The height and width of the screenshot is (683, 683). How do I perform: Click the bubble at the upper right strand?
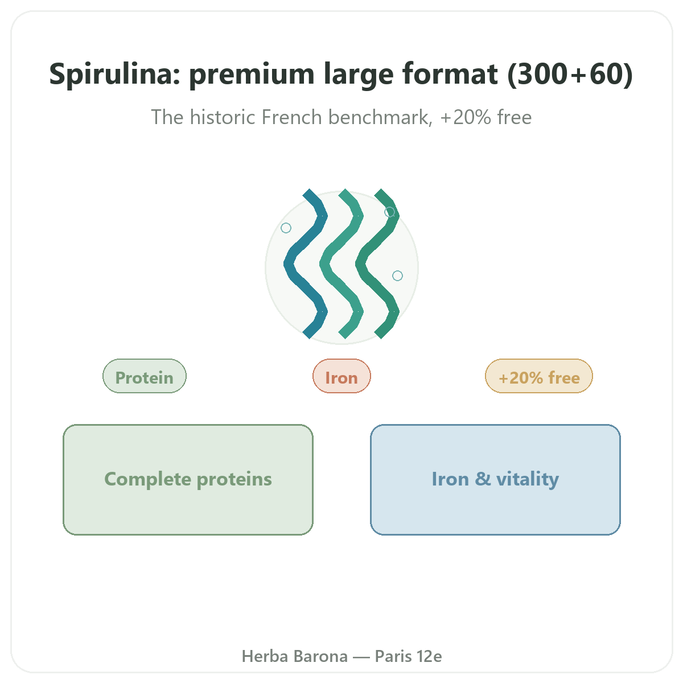390,212
